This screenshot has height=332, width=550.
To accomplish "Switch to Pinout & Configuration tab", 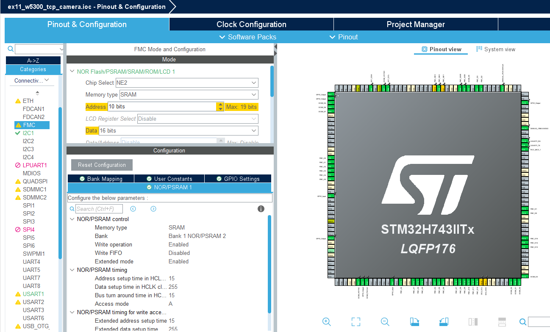I will (x=87, y=24).
